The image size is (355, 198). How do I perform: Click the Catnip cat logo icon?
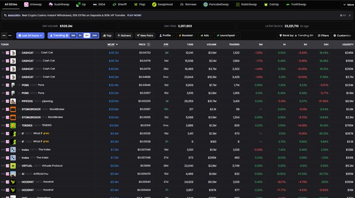pyautogui.click(x=266, y=5)
